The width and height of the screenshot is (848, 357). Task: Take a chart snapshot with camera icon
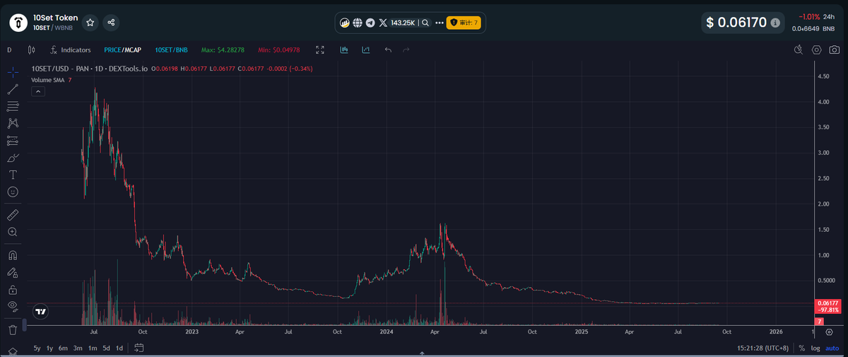pos(835,49)
